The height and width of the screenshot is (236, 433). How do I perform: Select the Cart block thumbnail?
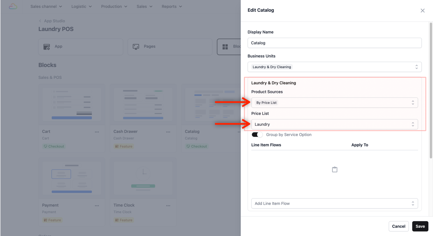pyautogui.click(x=72, y=104)
